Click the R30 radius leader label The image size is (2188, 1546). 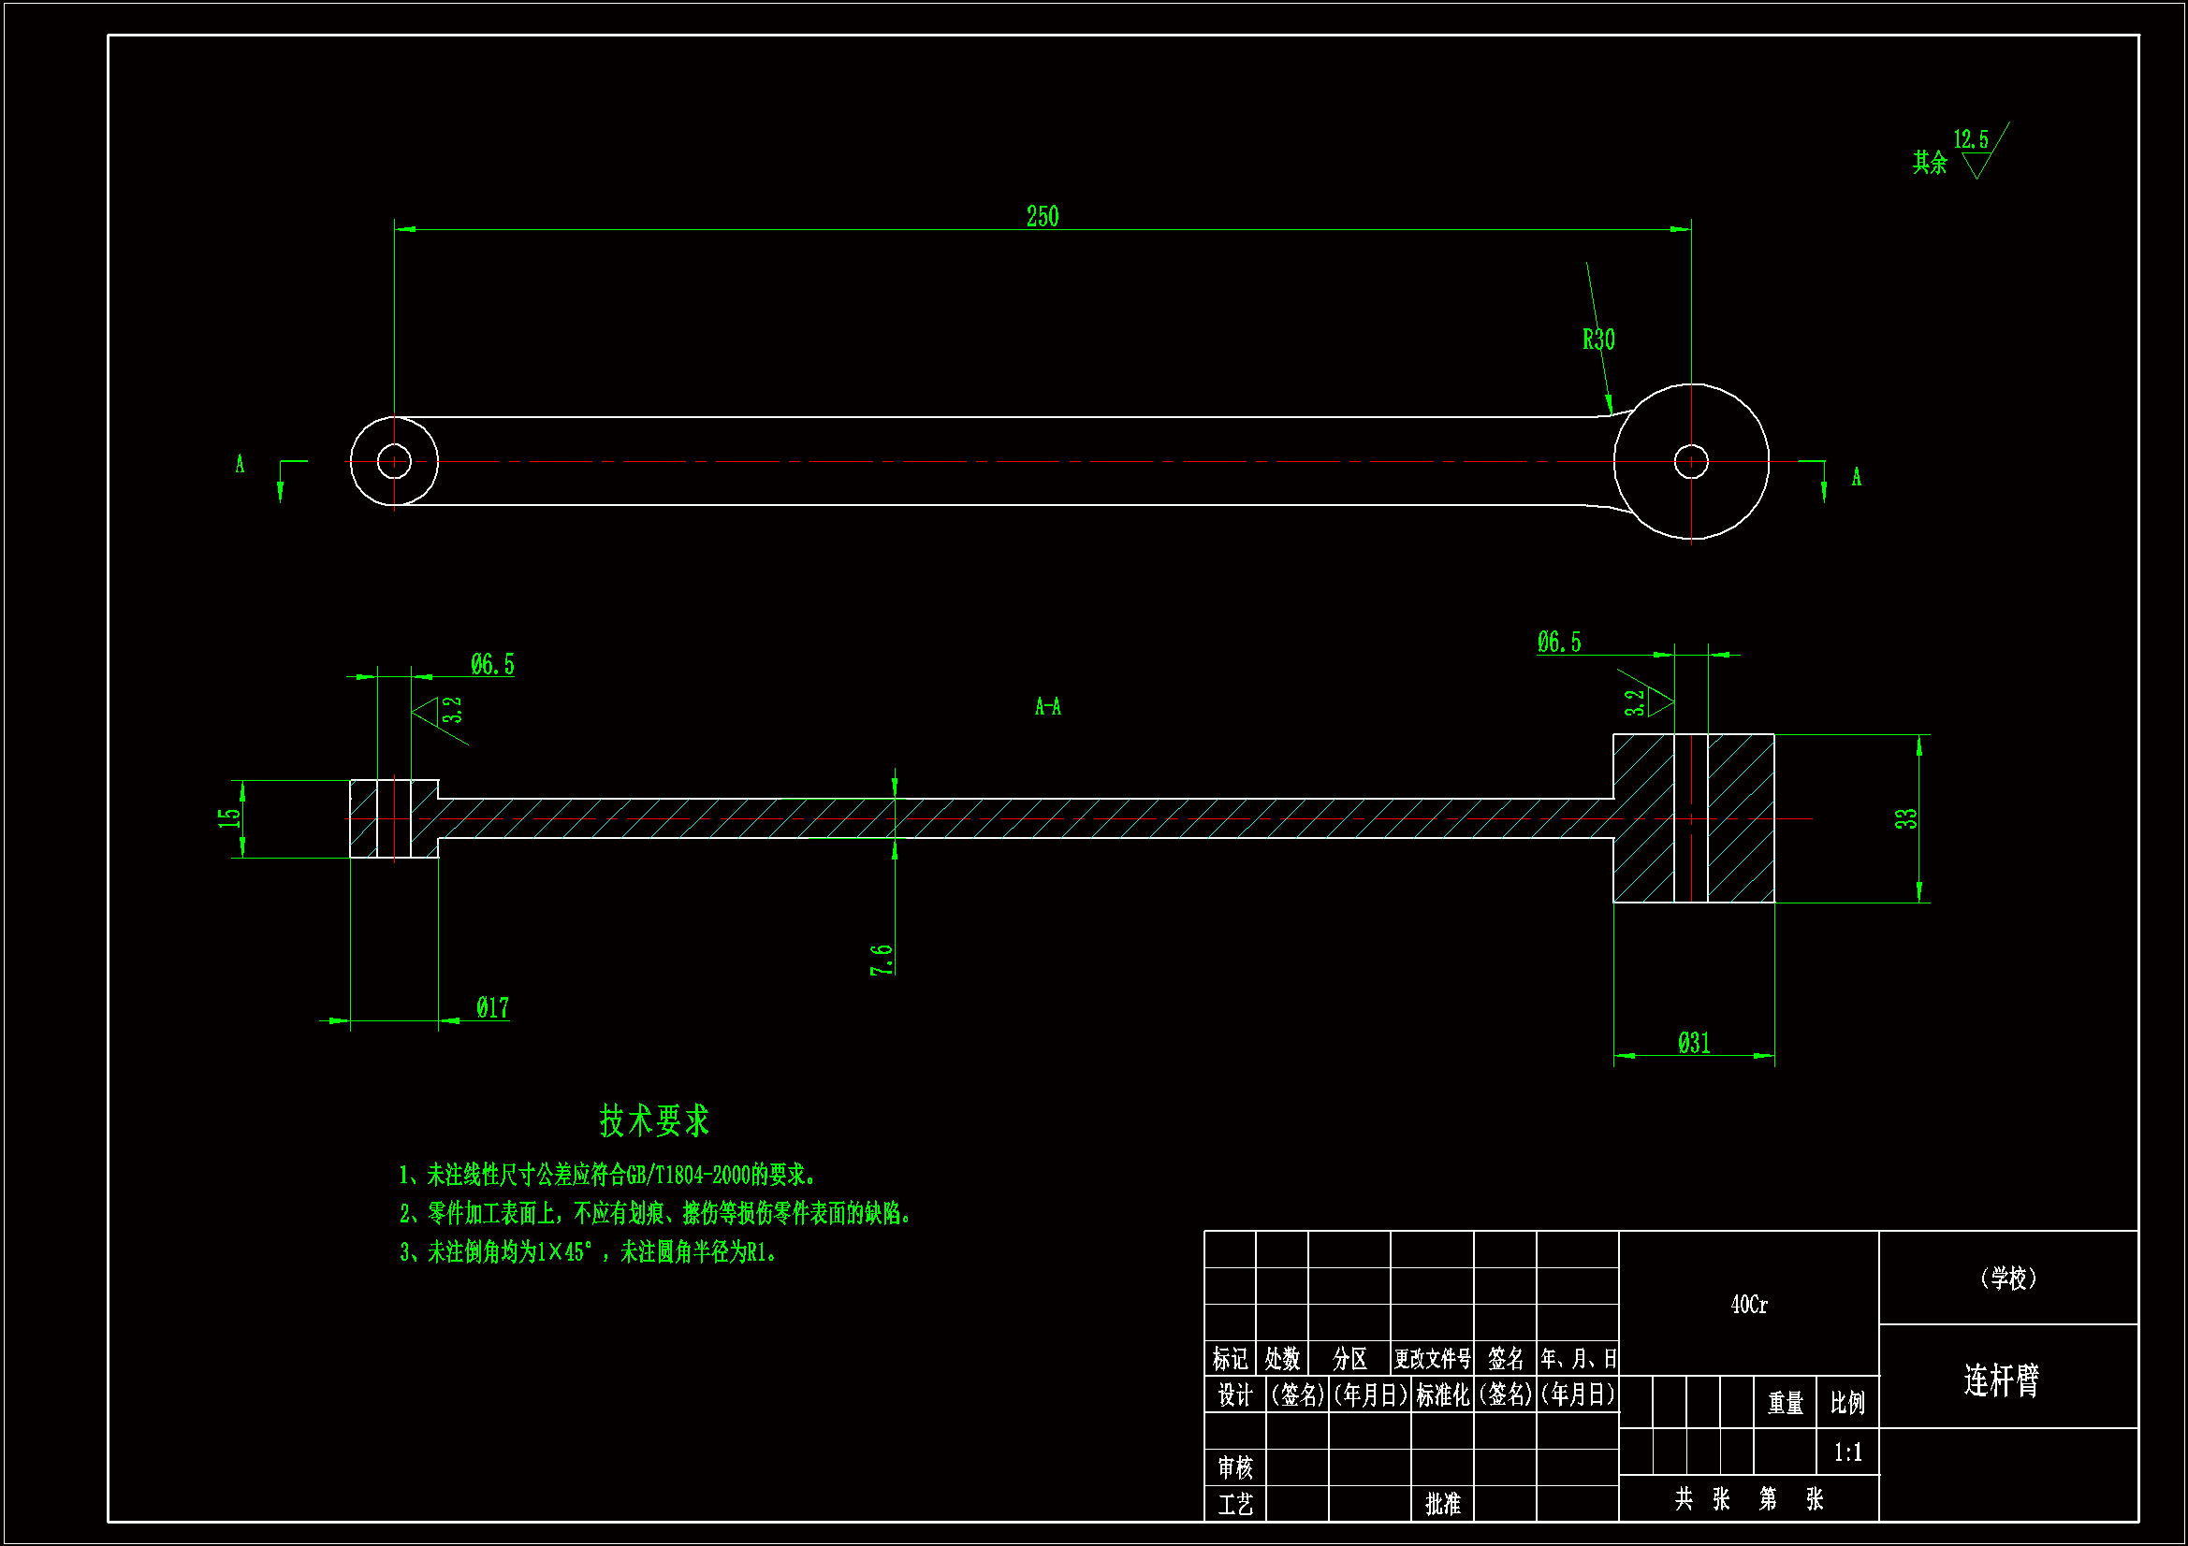[1598, 340]
